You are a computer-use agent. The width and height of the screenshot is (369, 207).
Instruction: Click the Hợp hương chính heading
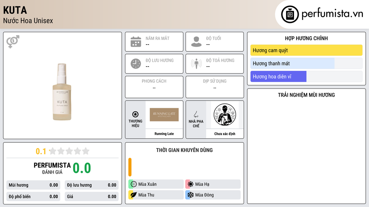coord(306,38)
